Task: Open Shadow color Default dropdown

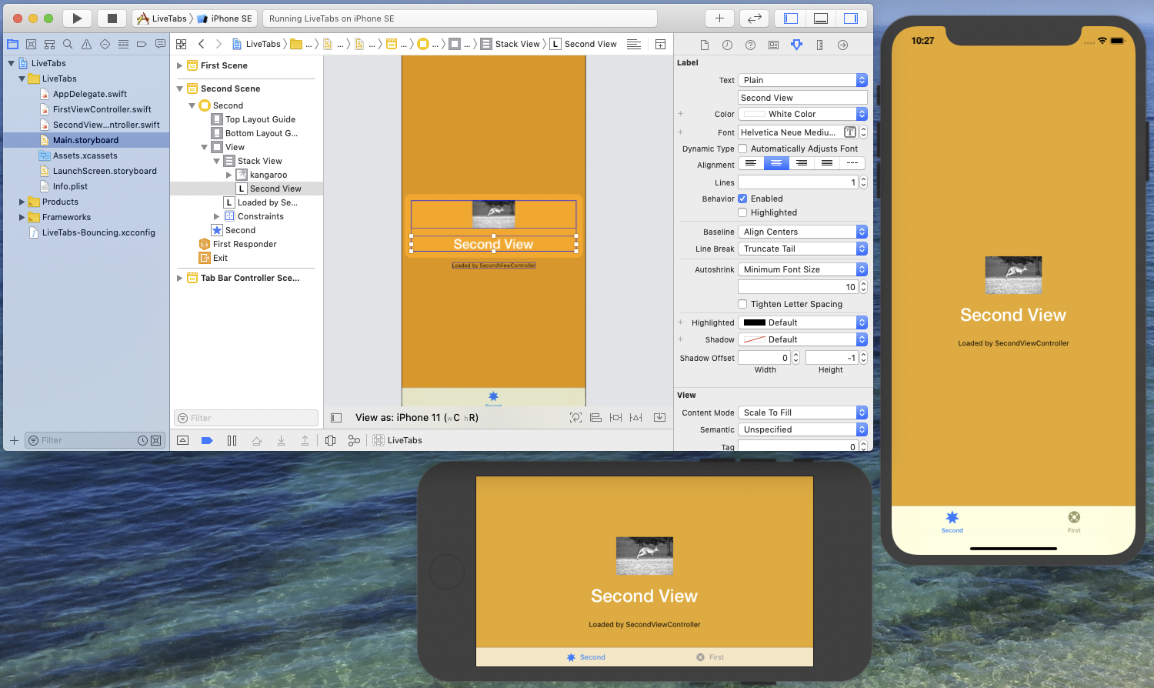Action: point(802,339)
